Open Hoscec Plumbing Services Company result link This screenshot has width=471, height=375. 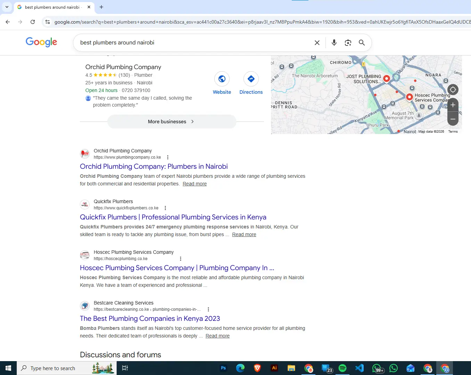pyautogui.click(x=177, y=268)
